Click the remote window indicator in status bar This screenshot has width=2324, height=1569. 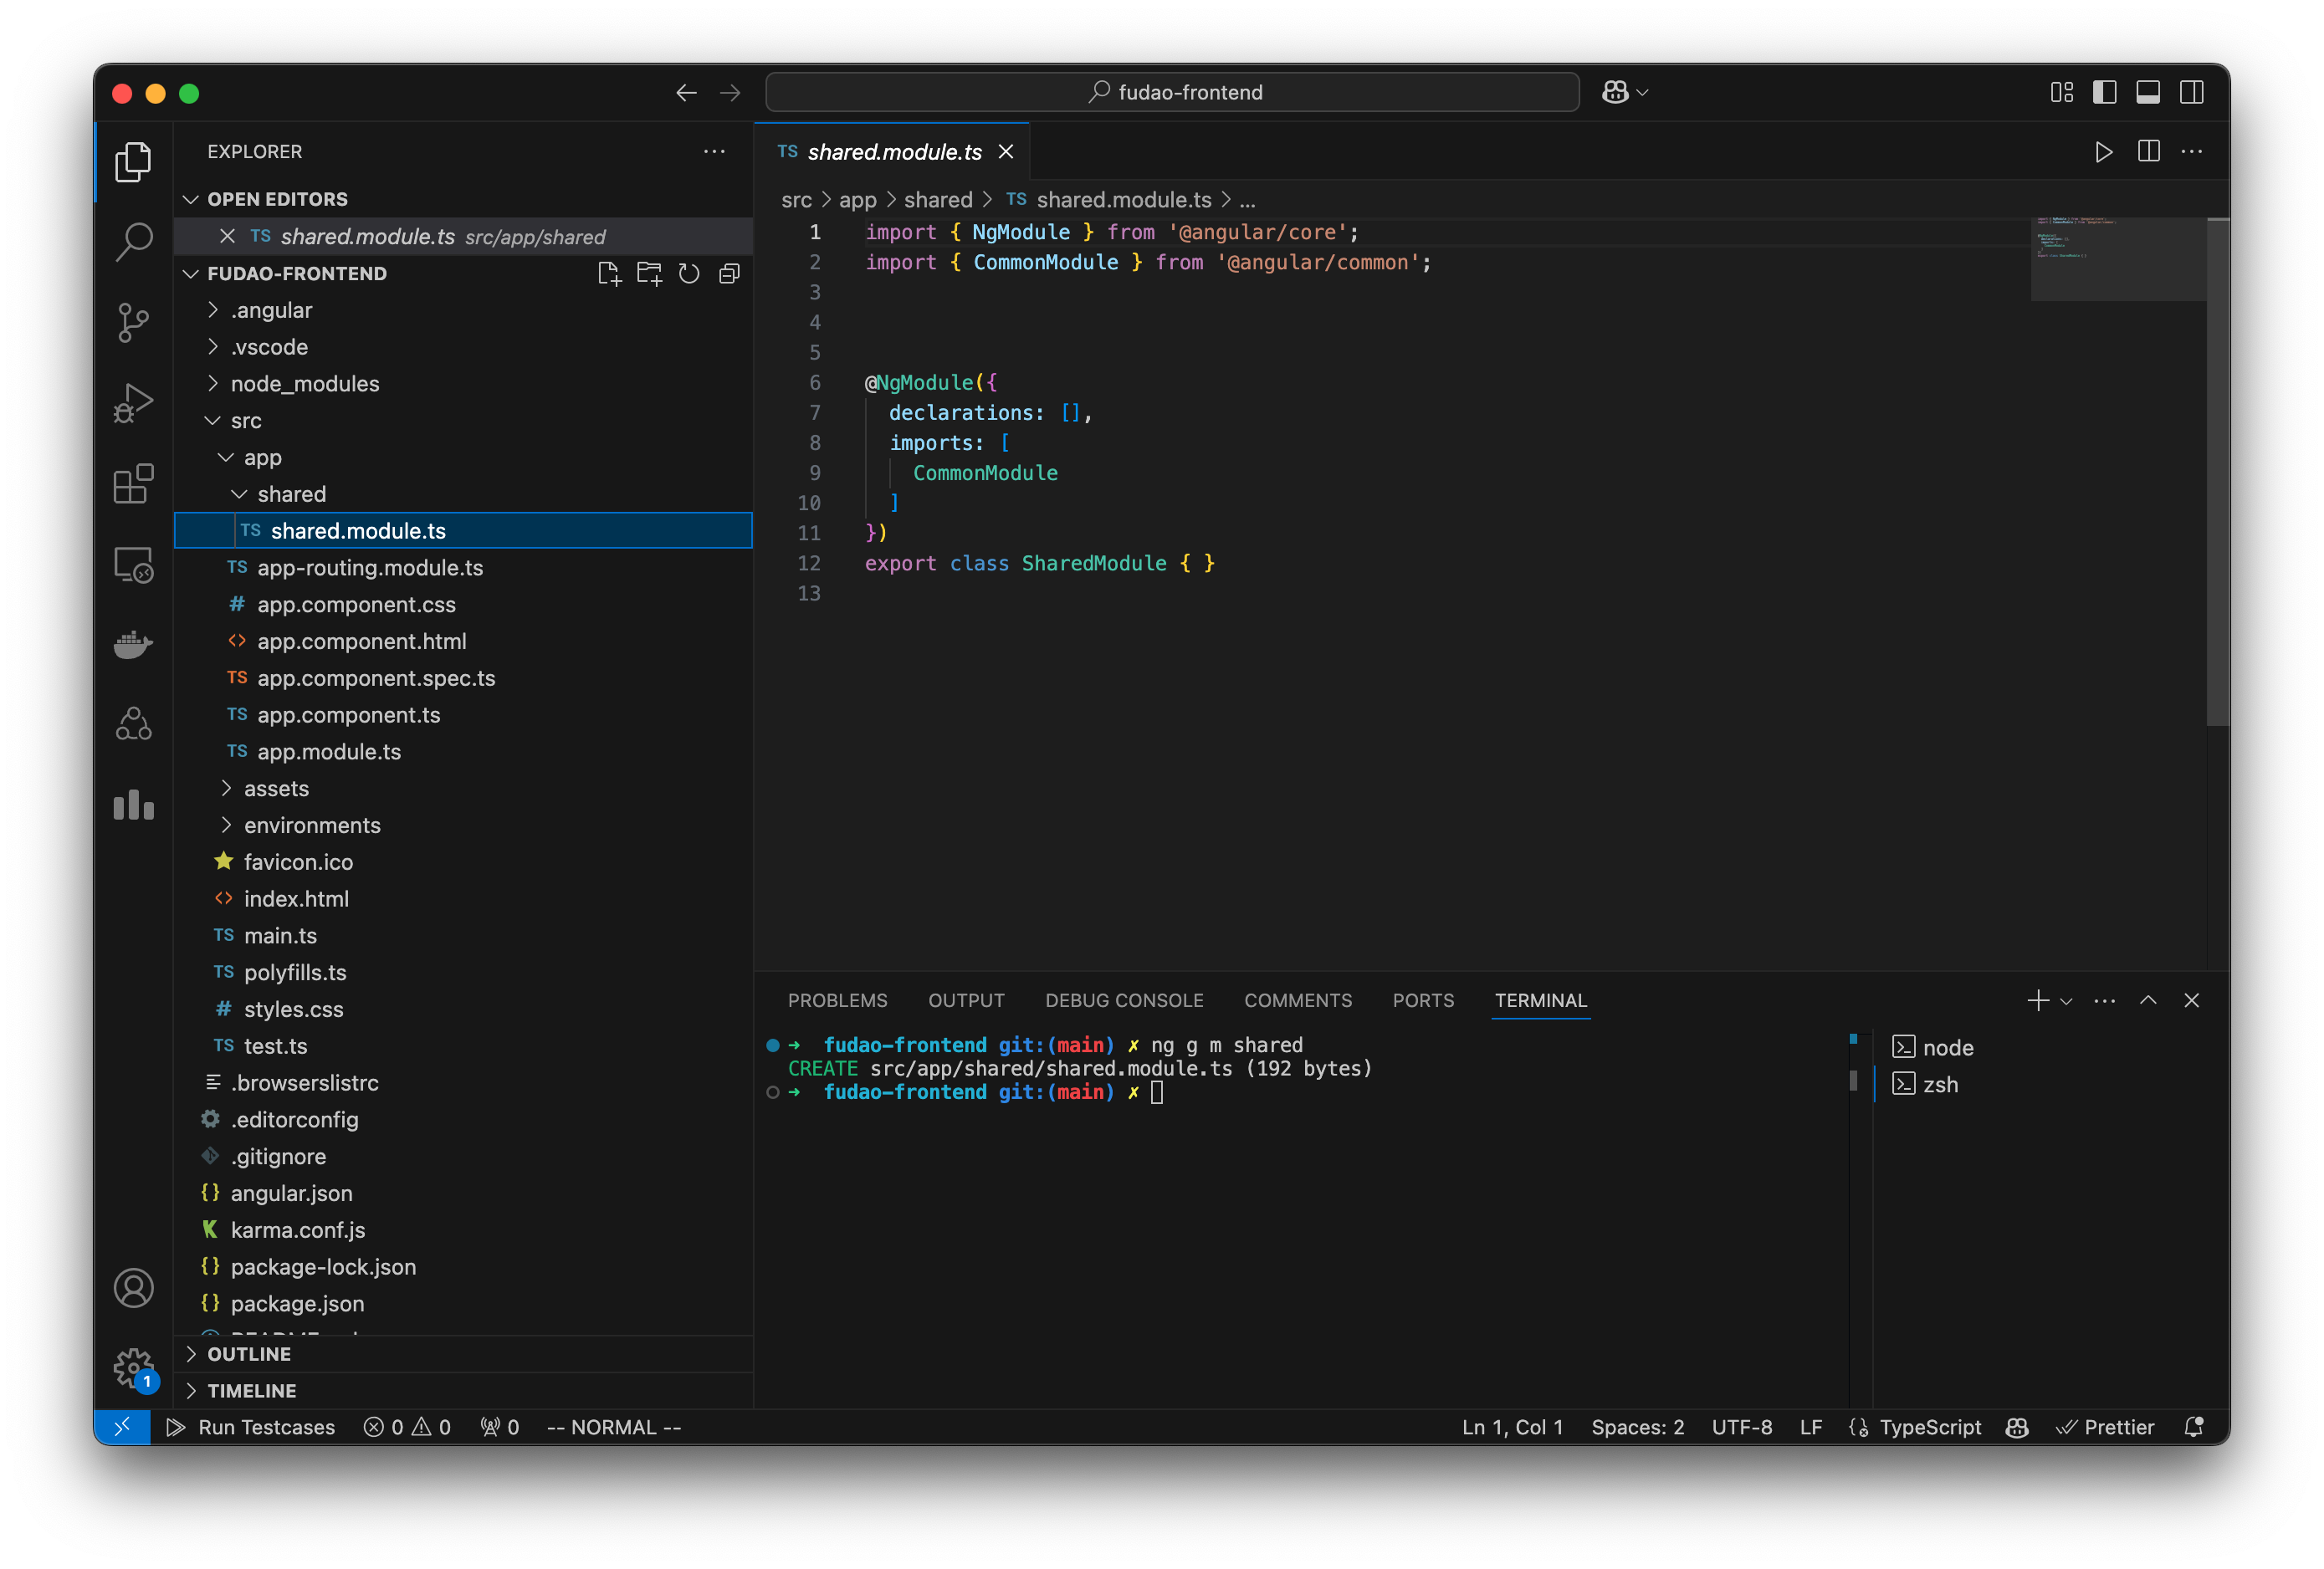[122, 1427]
